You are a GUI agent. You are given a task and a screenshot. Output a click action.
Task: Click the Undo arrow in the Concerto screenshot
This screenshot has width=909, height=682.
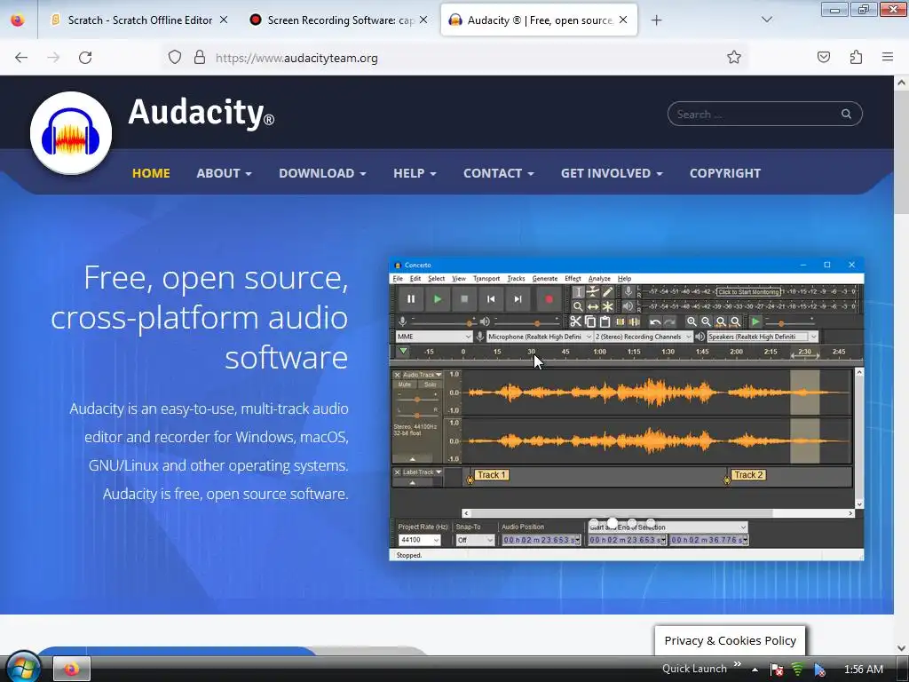[x=655, y=321]
